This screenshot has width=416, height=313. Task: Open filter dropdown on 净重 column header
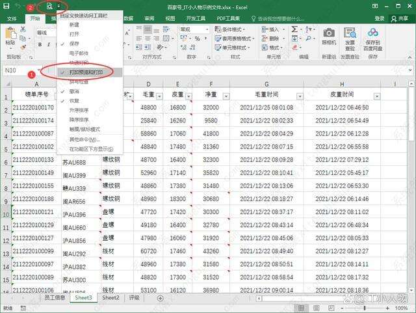[x=226, y=96]
